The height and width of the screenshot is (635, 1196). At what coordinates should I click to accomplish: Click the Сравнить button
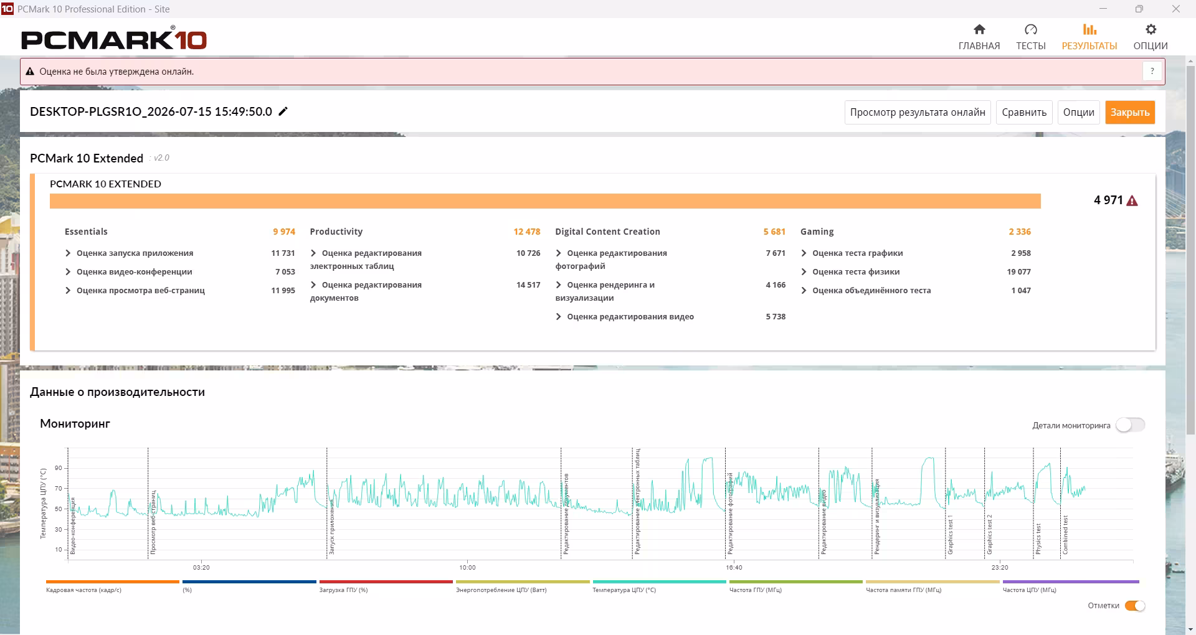[1024, 112]
